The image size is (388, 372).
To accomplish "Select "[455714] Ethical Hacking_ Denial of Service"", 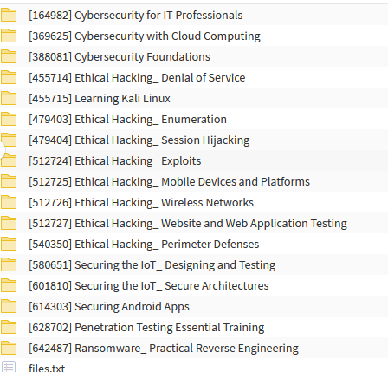I will pyautogui.click(x=137, y=78).
